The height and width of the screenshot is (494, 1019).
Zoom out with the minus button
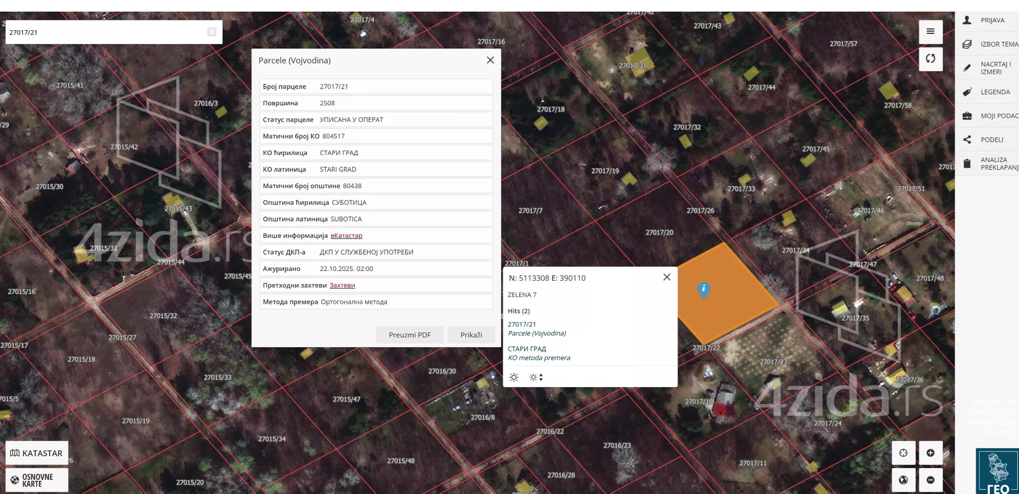930,480
